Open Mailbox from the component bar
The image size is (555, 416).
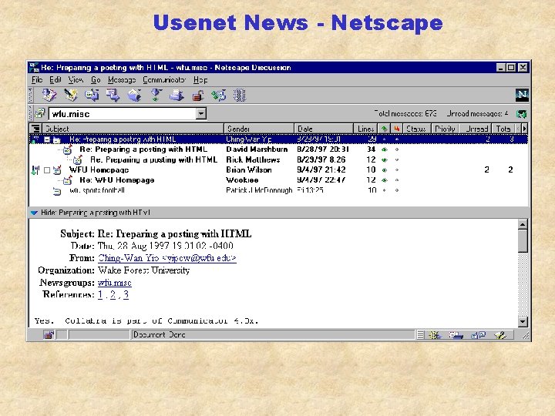coord(456,334)
